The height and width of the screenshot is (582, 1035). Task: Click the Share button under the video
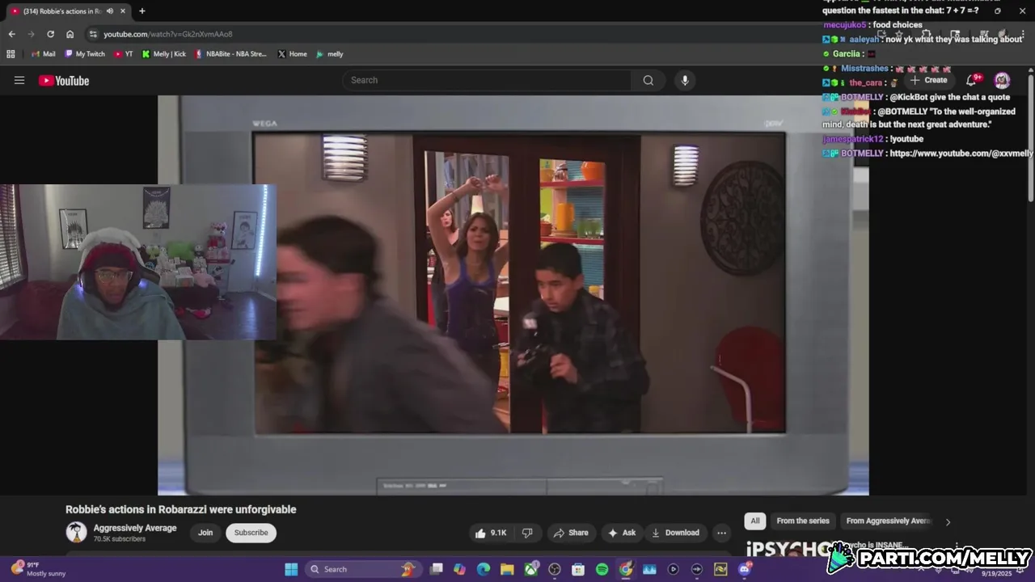[571, 533]
